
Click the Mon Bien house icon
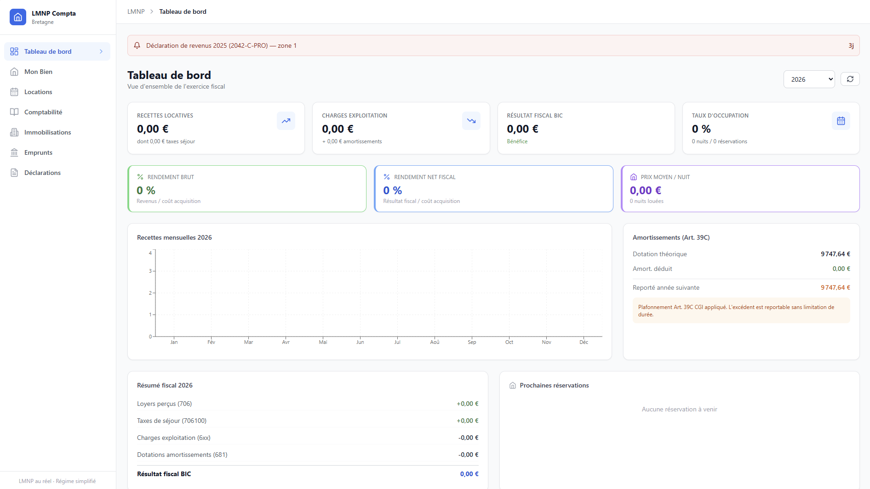coord(14,72)
